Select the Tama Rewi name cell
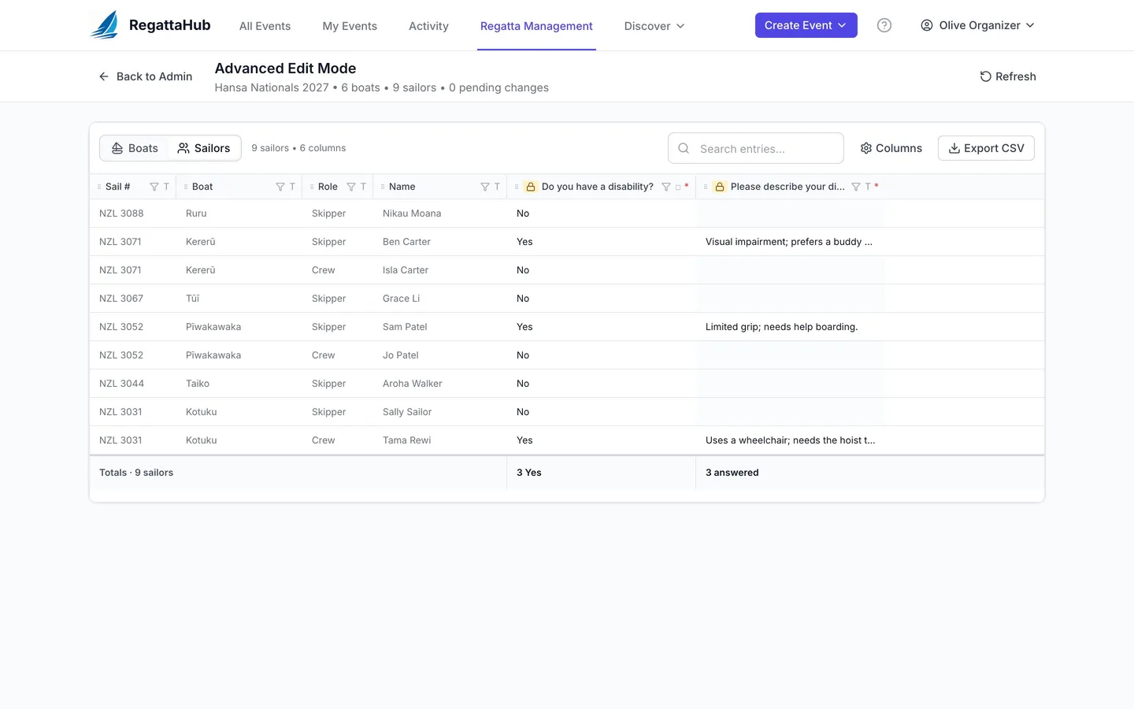The height and width of the screenshot is (709, 1134). click(440, 440)
